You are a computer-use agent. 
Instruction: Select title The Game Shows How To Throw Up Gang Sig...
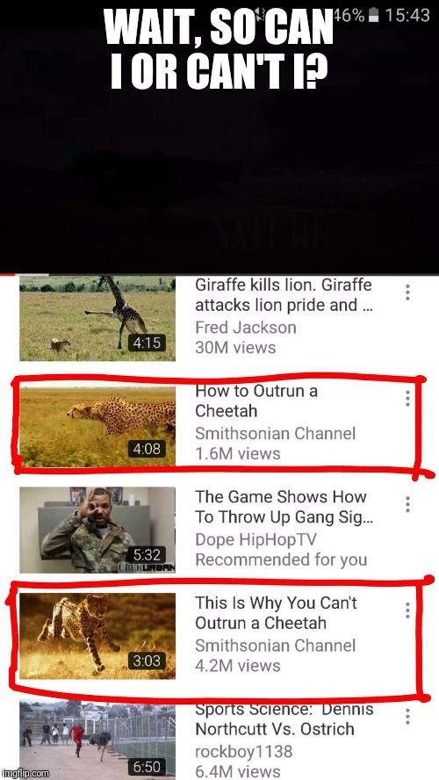[284, 507]
